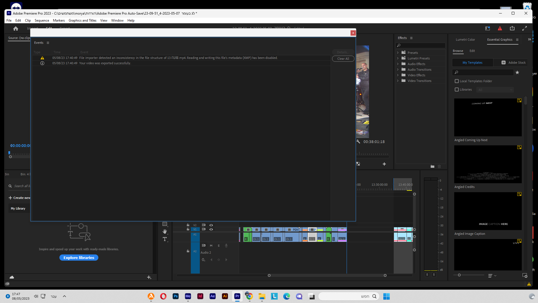Image resolution: width=538 pixels, height=303 pixels.
Task: Select the Hand tool
Action: pyautogui.click(x=165, y=231)
